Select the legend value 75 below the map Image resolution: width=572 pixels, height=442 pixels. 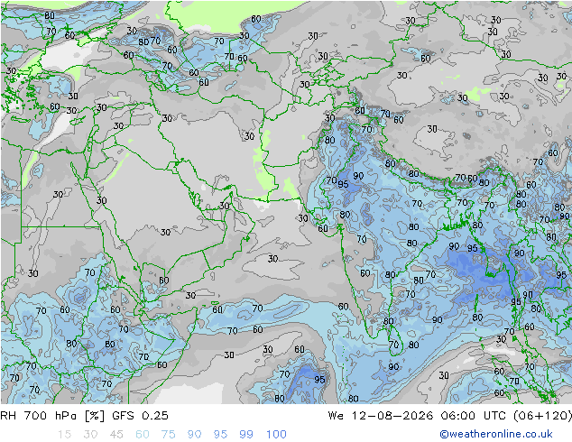coord(168,435)
